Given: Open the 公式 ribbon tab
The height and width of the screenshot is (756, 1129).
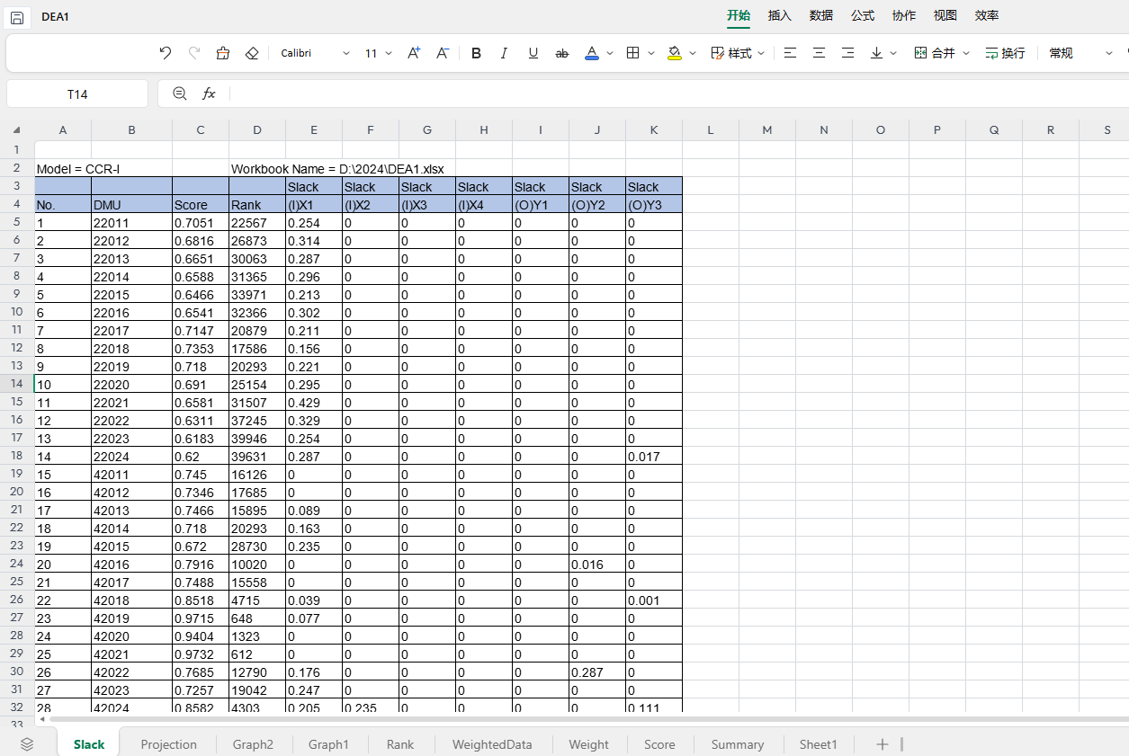Looking at the screenshot, I should click(863, 15).
